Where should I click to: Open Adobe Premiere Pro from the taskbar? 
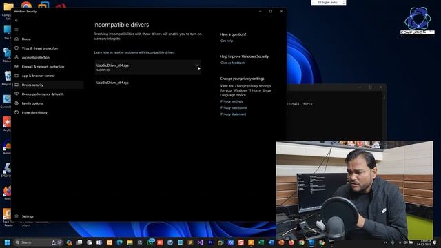point(210,242)
